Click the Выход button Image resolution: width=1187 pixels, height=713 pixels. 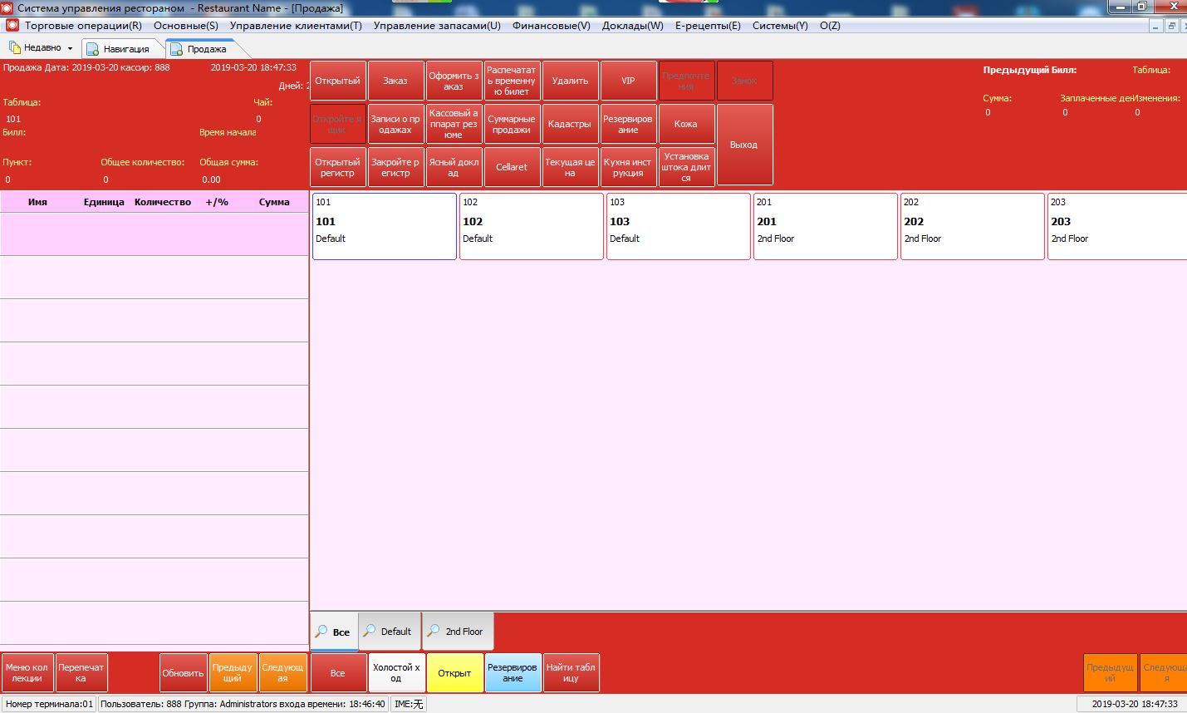(744, 145)
